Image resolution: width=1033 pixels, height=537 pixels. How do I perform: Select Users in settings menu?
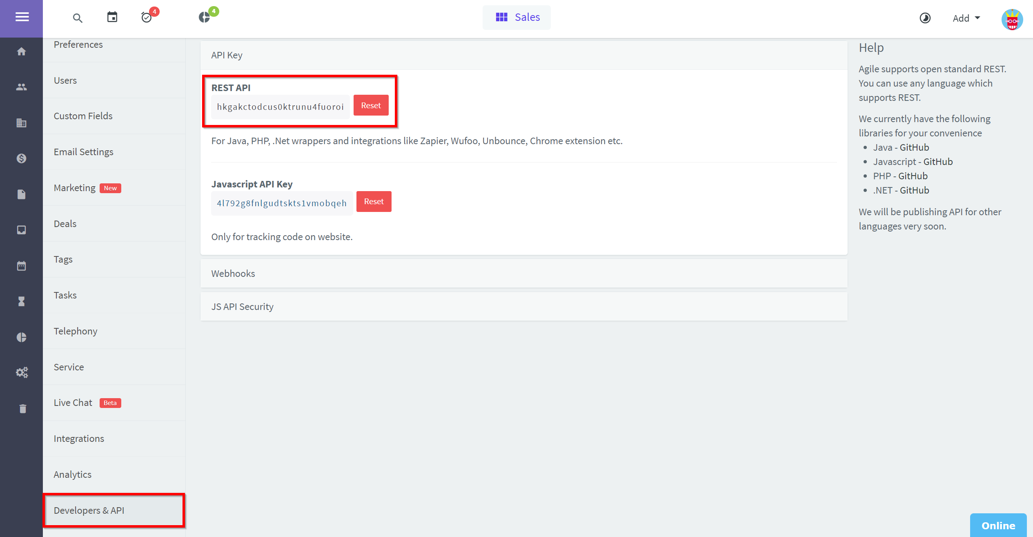pos(114,80)
